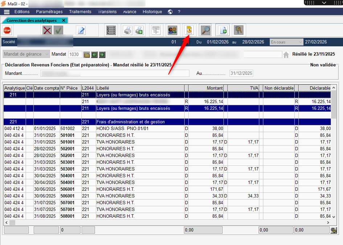Click the document export icon with green arrow
Viewport: 343px width, 245px height.
[222, 30]
